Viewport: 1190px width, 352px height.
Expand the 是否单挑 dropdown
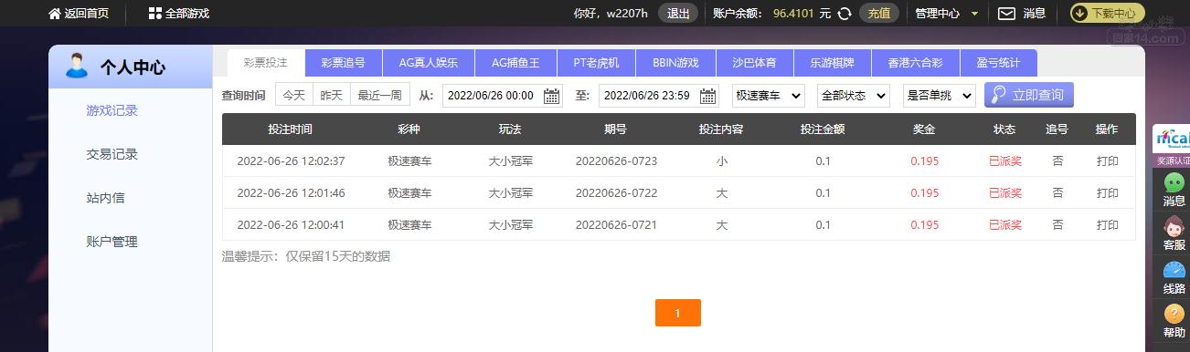click(x=940, y=96)
